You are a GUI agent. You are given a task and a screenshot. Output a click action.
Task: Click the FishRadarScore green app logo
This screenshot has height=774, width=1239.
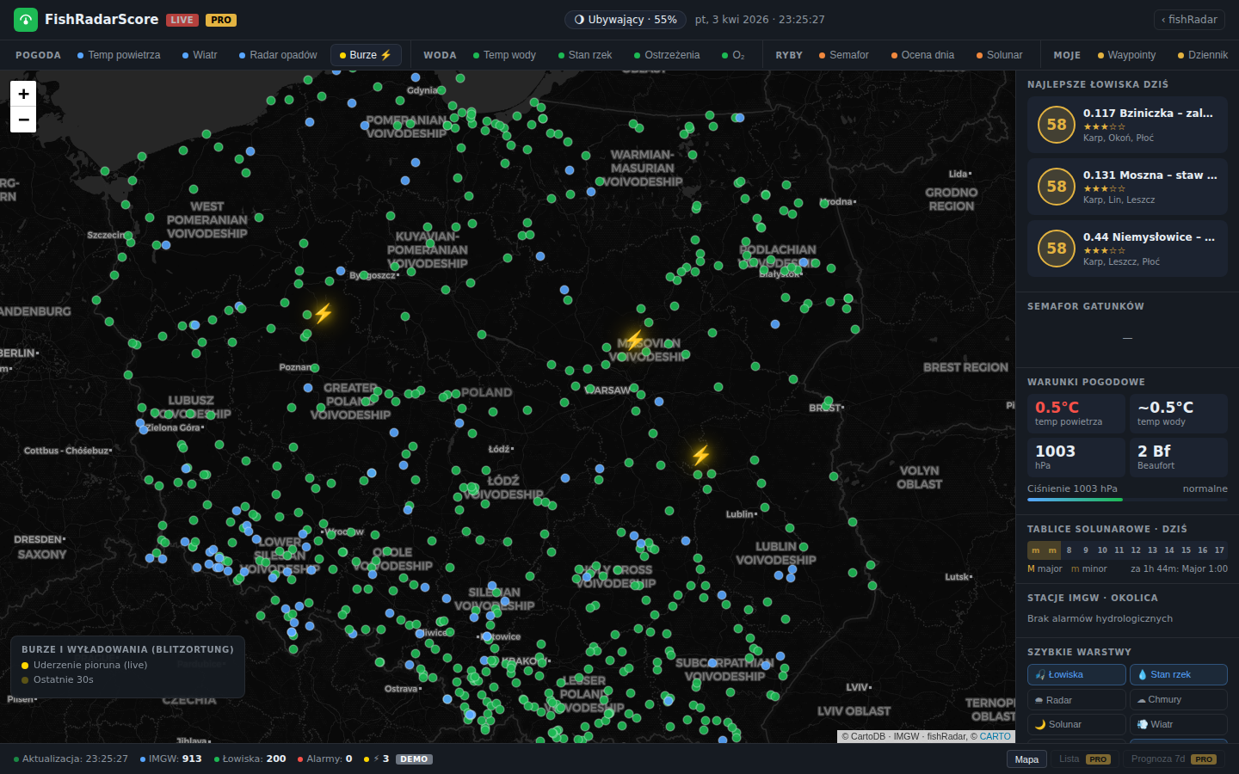[24, 19]
